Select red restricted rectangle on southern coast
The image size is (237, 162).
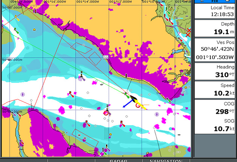[x=85, y=138]
